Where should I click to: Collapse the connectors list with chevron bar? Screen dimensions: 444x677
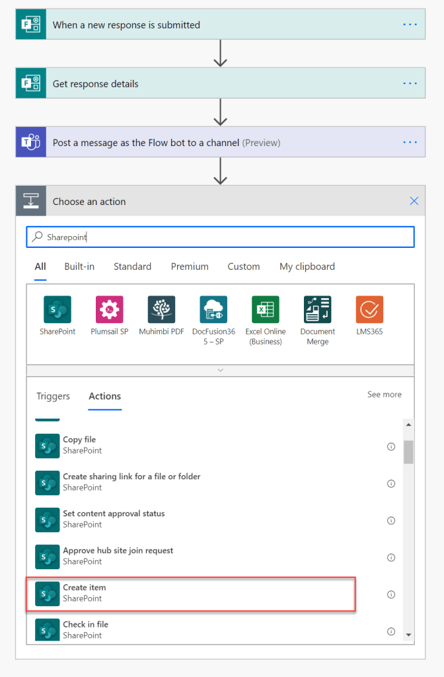pyautogui.click(x=220, y=370)
